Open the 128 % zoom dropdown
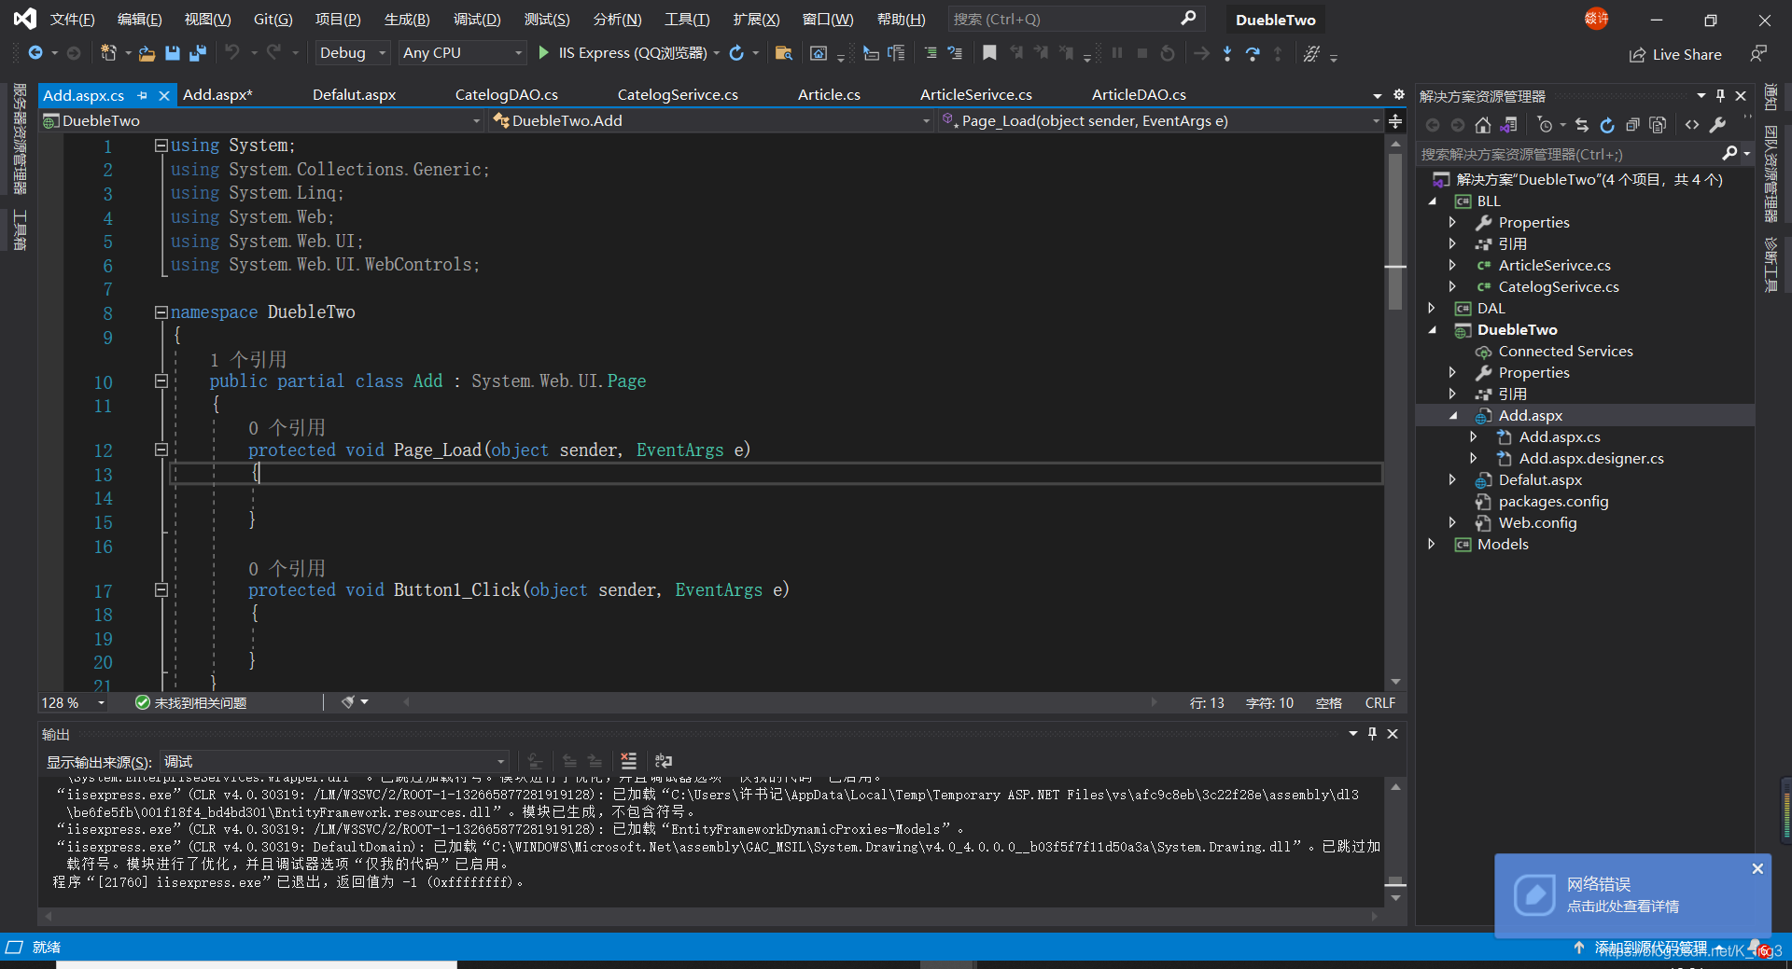1792x969 pixels. coord(74,703)
